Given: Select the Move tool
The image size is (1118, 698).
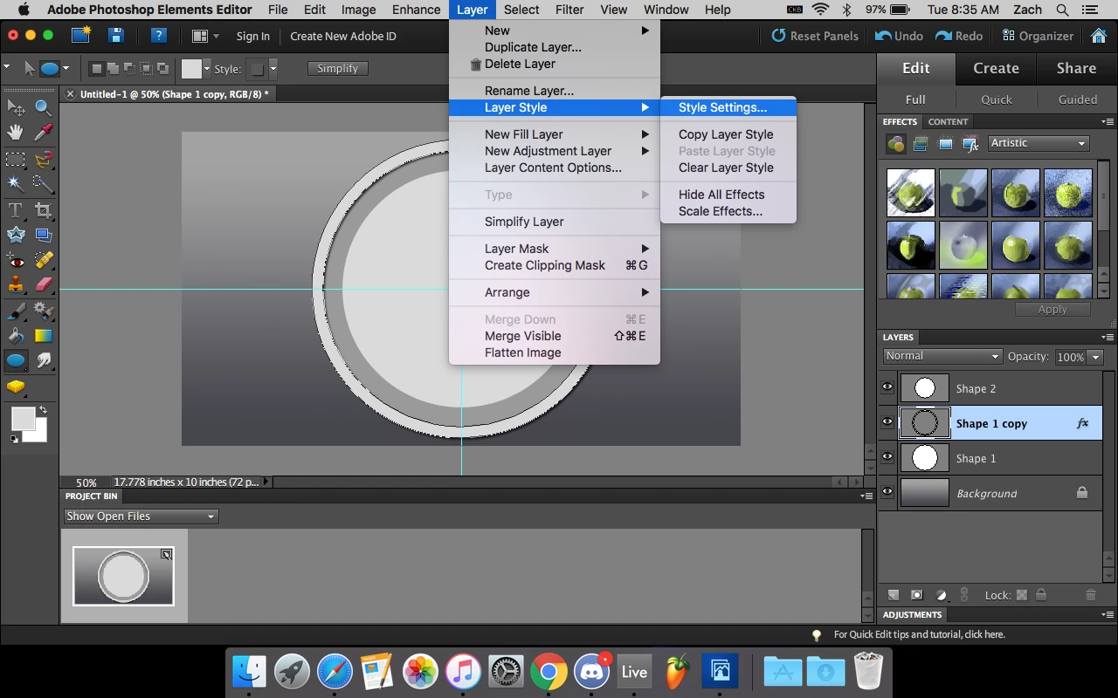Looking at the screenshot, I should tap(16, 107).
